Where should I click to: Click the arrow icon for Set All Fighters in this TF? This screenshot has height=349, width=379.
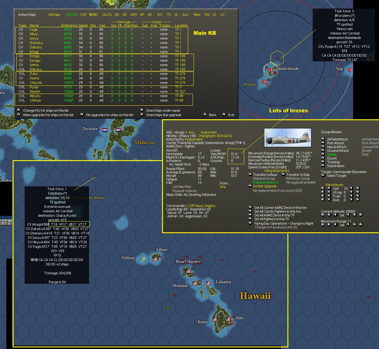click(x=250, y=219)
